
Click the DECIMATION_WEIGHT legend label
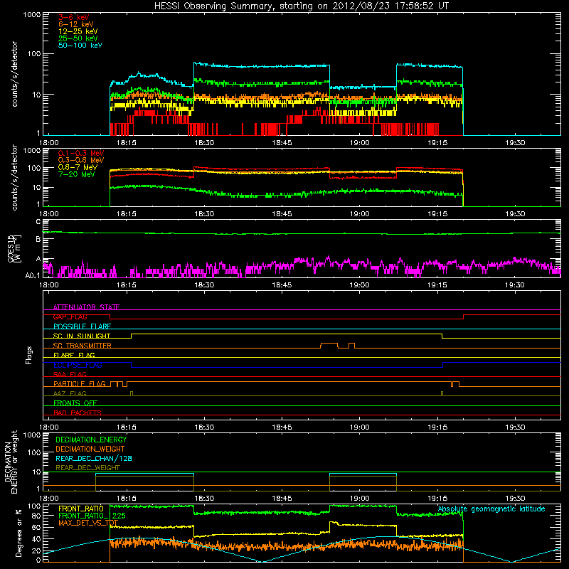pyautogui.click(x=90, y=449)
